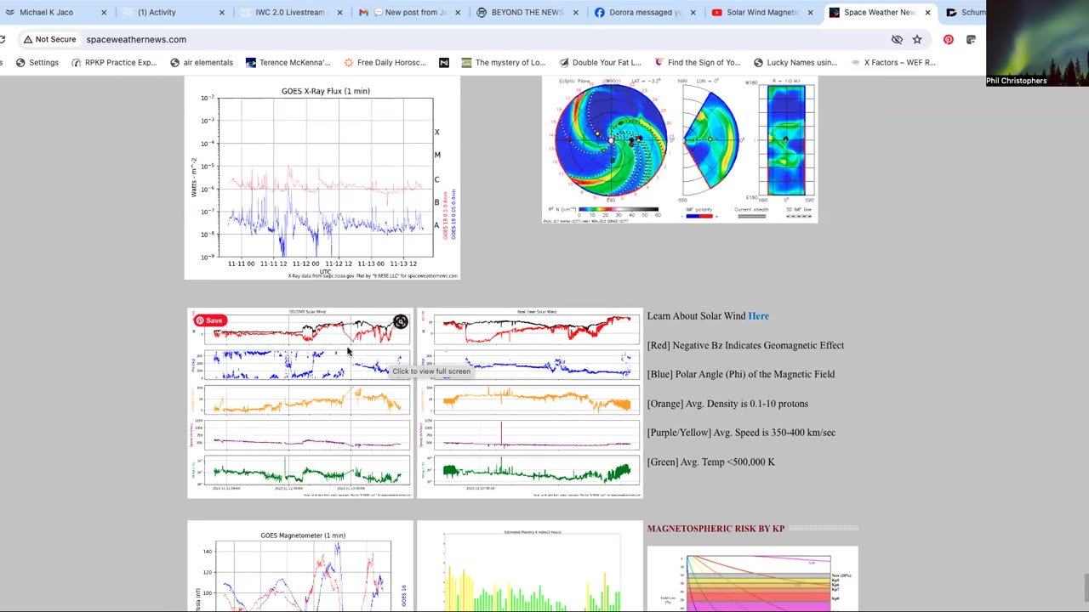
Task: Open the extensions puzzle icon
Action: click(x=971, y=39)
